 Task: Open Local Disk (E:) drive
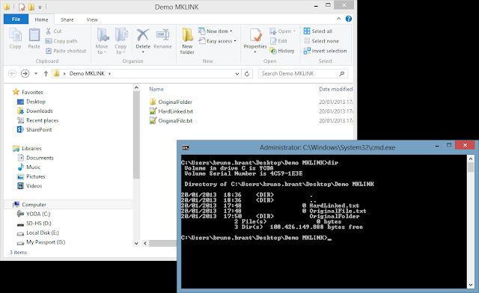[43, 232]
